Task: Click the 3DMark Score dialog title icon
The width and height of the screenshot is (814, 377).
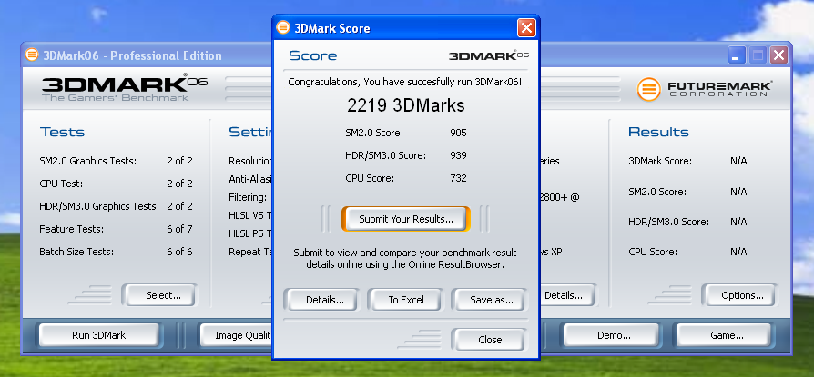Action: tap(283, 28)
